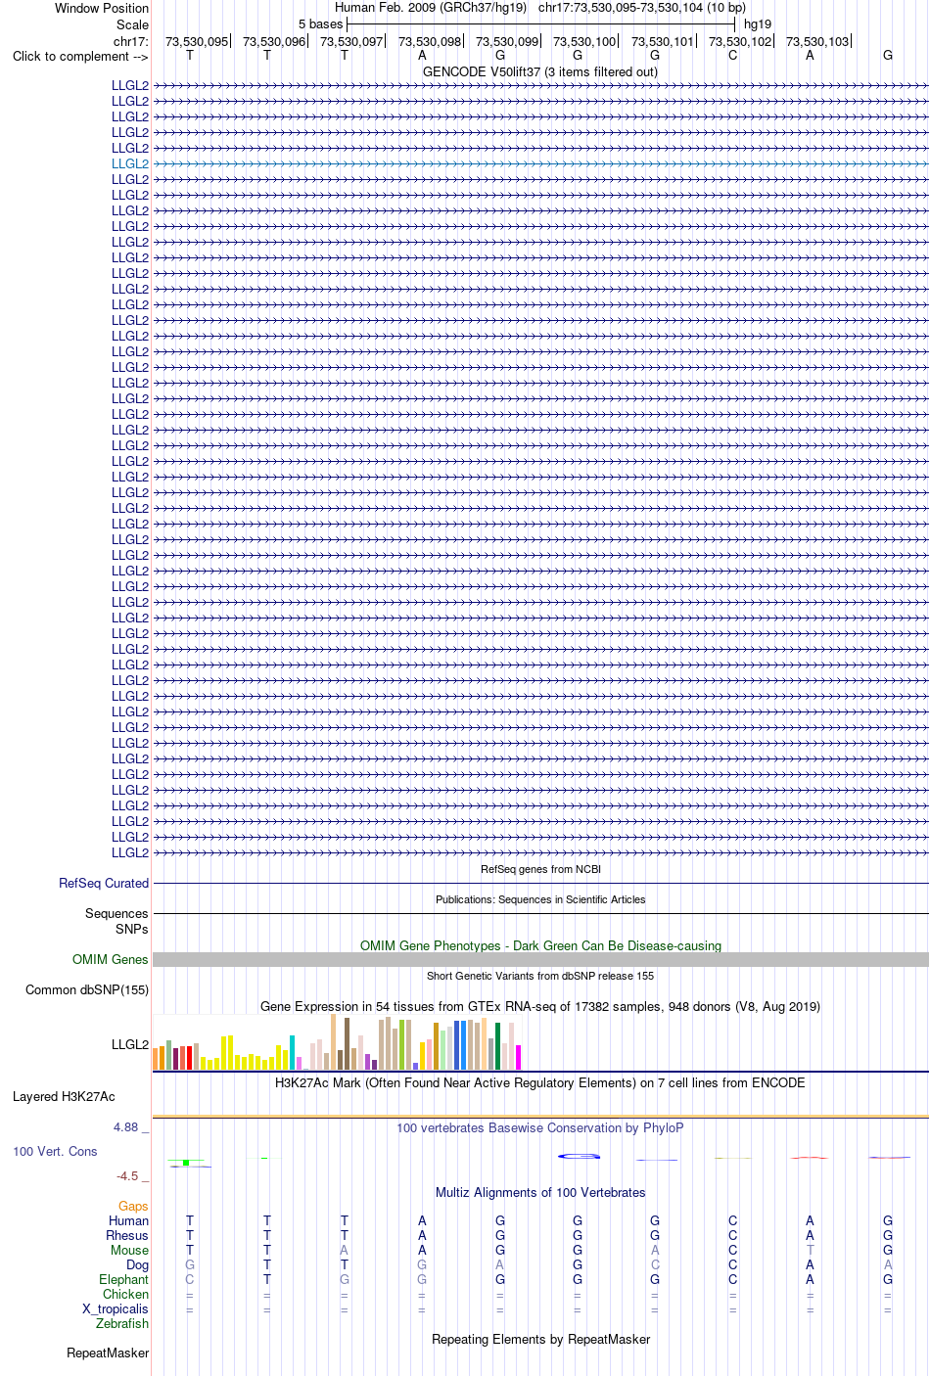The image size is (930, 1376).
Task: Open the OMIM Genes track label
Action: [111, 959]
